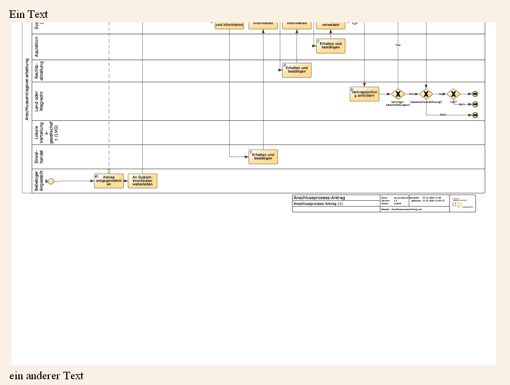Screen dimensions: 510x385
Task: Click the 'Anschlussprozess-Antrag' title cell
Action: click(x=336, y=198)
